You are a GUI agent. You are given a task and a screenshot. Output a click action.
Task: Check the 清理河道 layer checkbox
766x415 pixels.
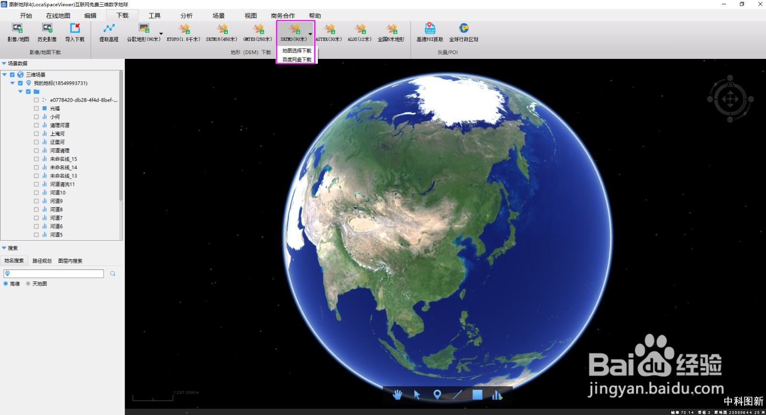click(36, 125)
